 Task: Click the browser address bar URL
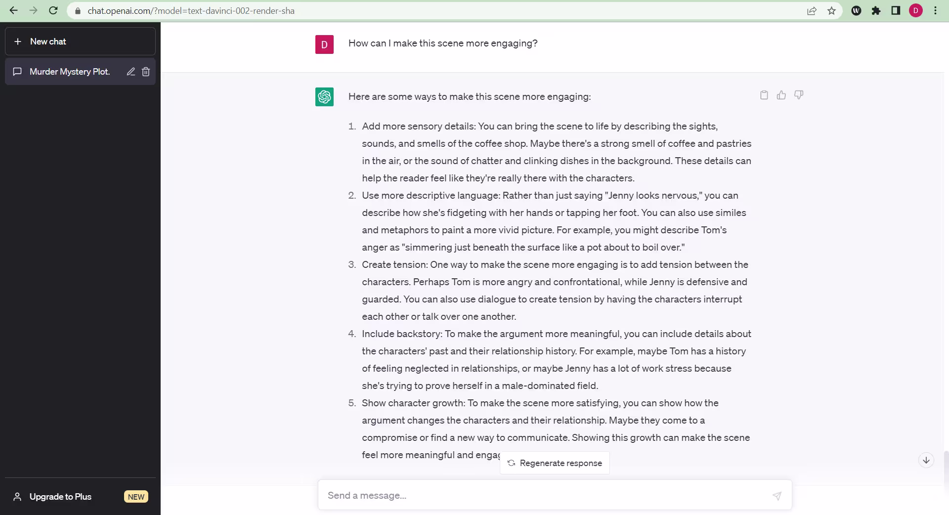click(x=191, y=11)
